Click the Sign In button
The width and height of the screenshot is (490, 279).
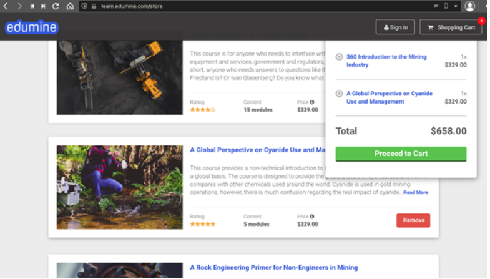pos(395,27)
